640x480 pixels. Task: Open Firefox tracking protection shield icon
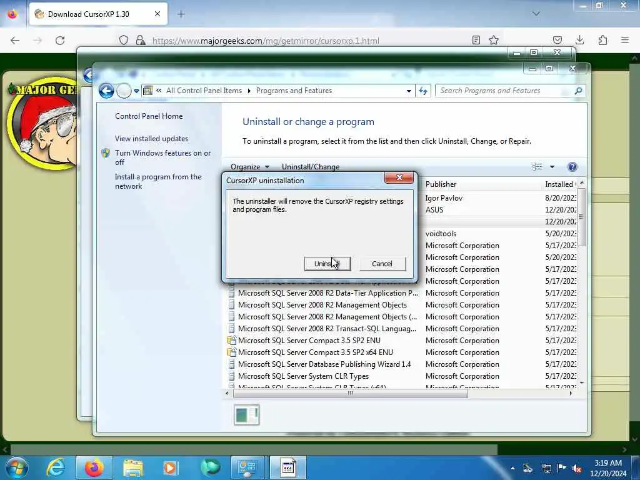(x=124, y=40)
